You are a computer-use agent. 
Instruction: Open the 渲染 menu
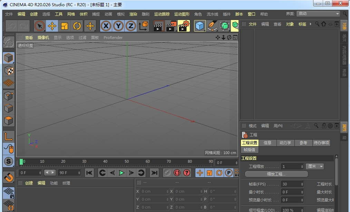pos(133,14)
